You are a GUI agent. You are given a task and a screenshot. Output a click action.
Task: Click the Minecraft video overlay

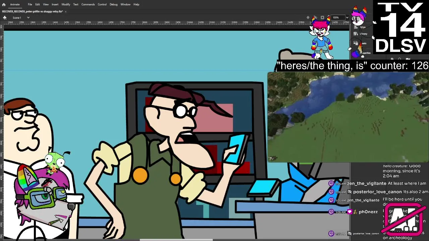pyautogui.click(x=348, y=117)
